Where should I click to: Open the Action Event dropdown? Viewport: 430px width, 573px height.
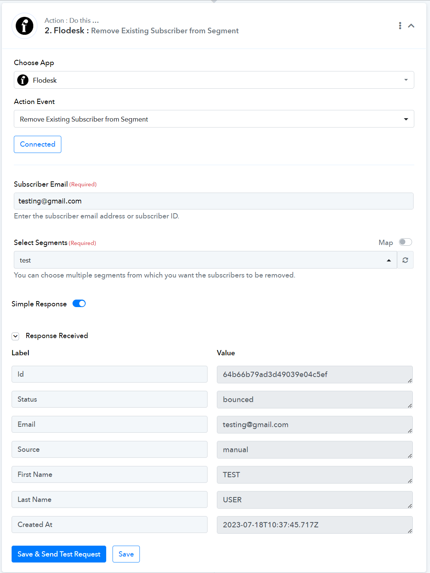(x=214, y=119)
